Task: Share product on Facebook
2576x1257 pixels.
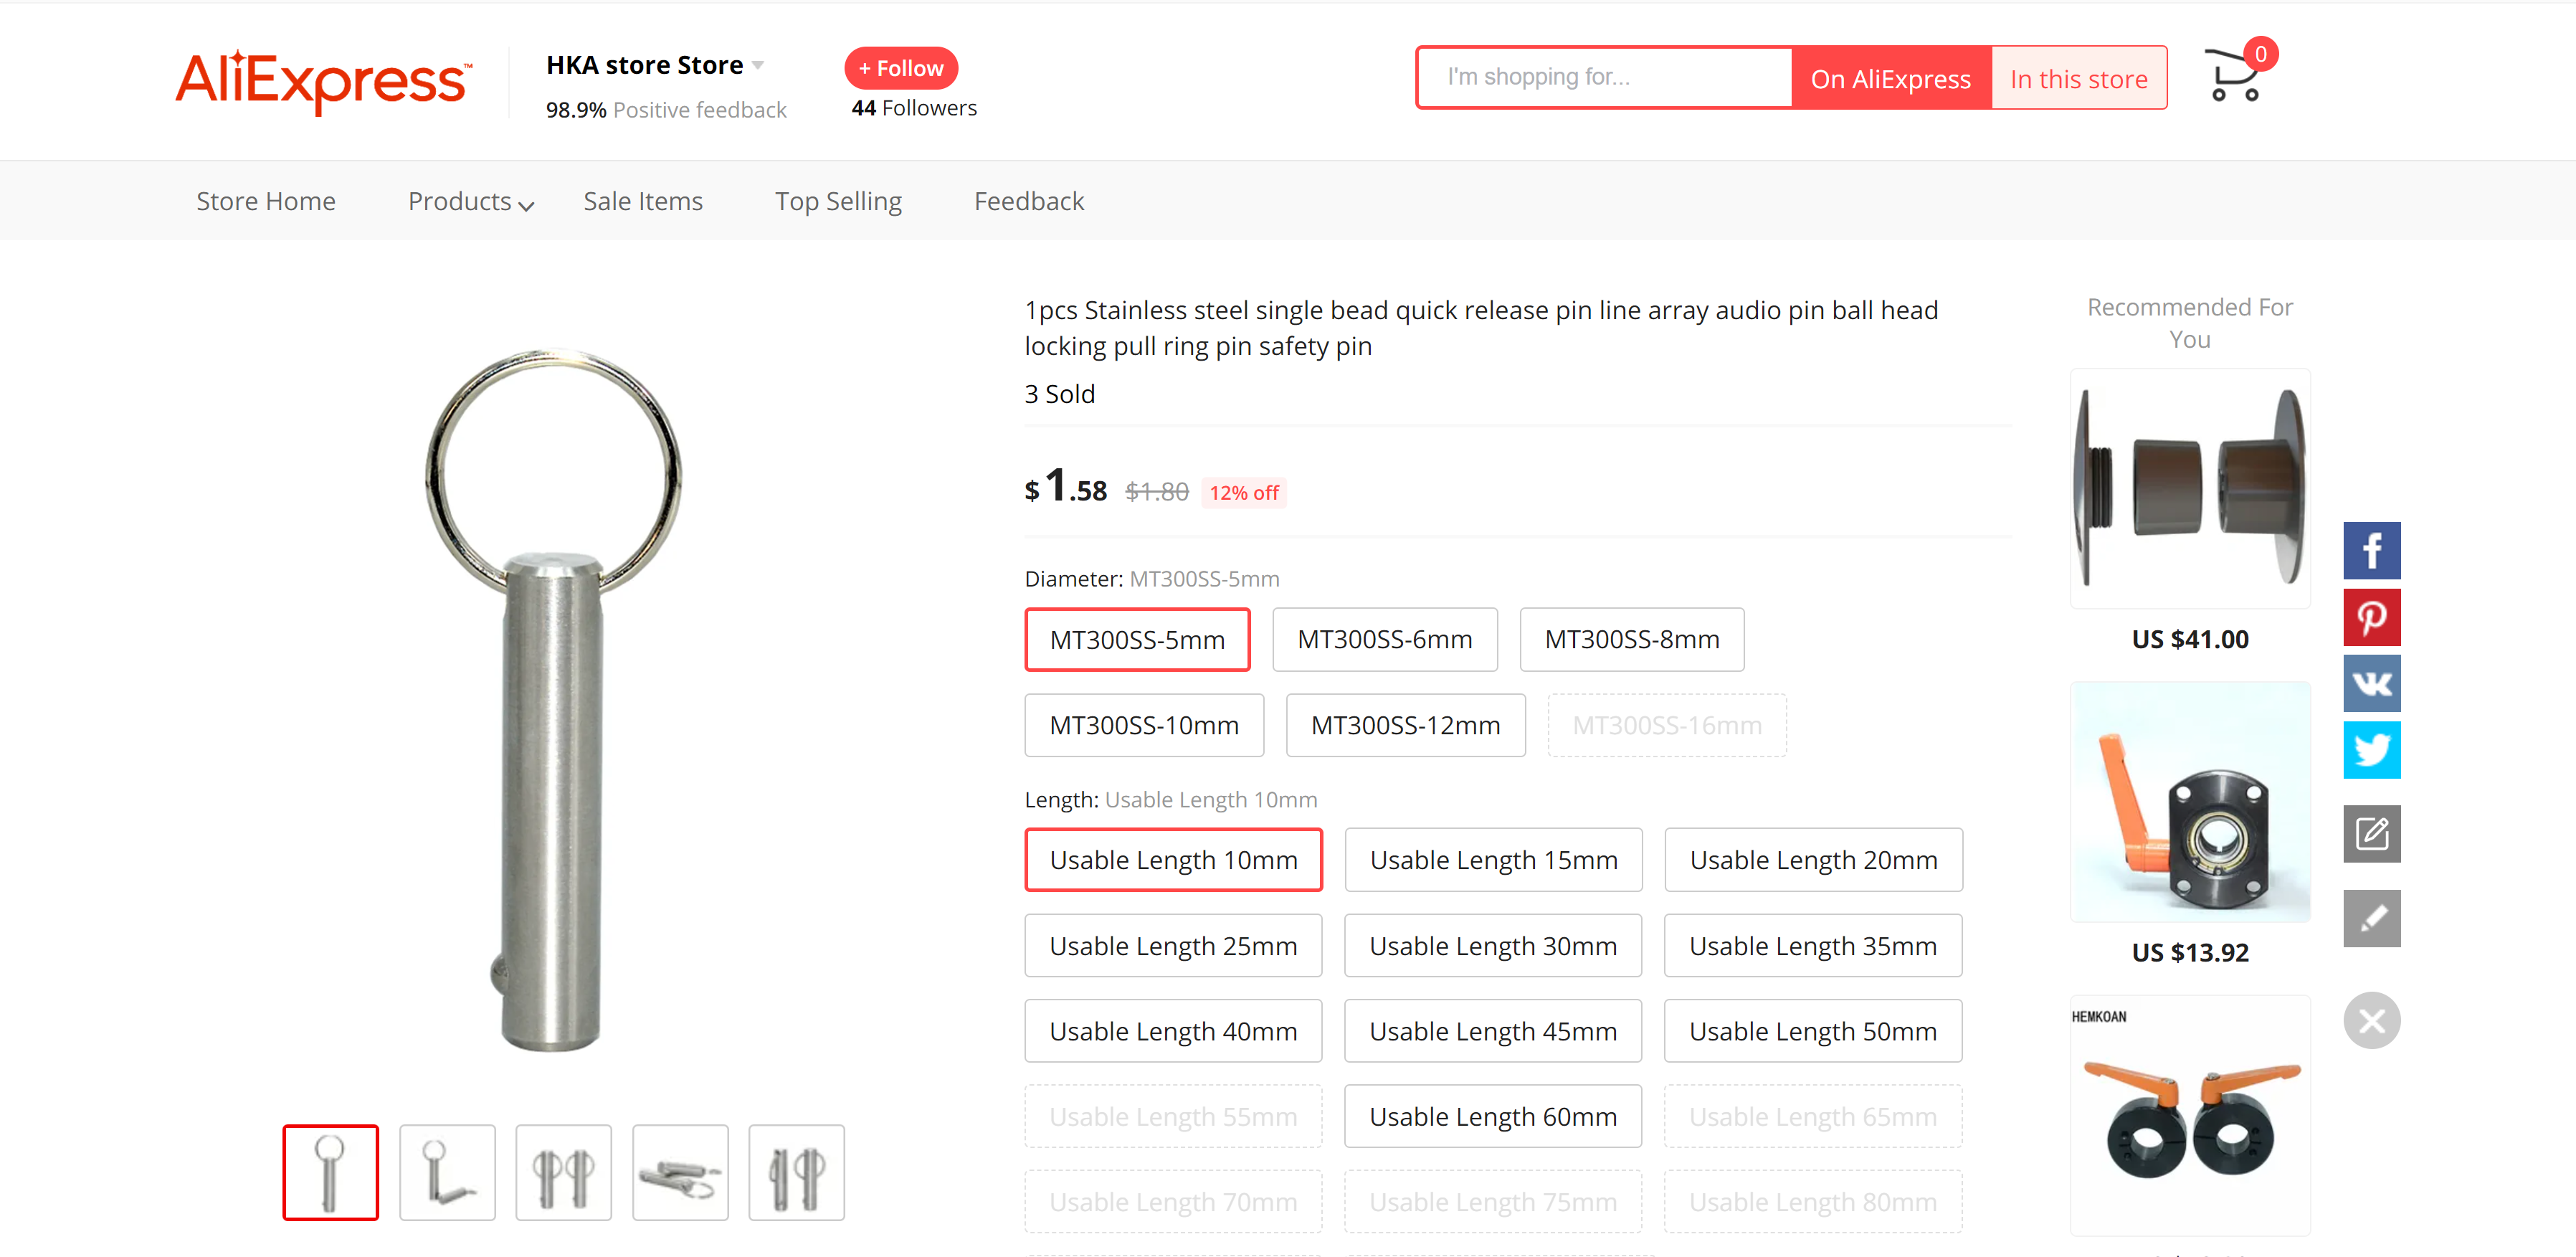Action: (2371, 550)
